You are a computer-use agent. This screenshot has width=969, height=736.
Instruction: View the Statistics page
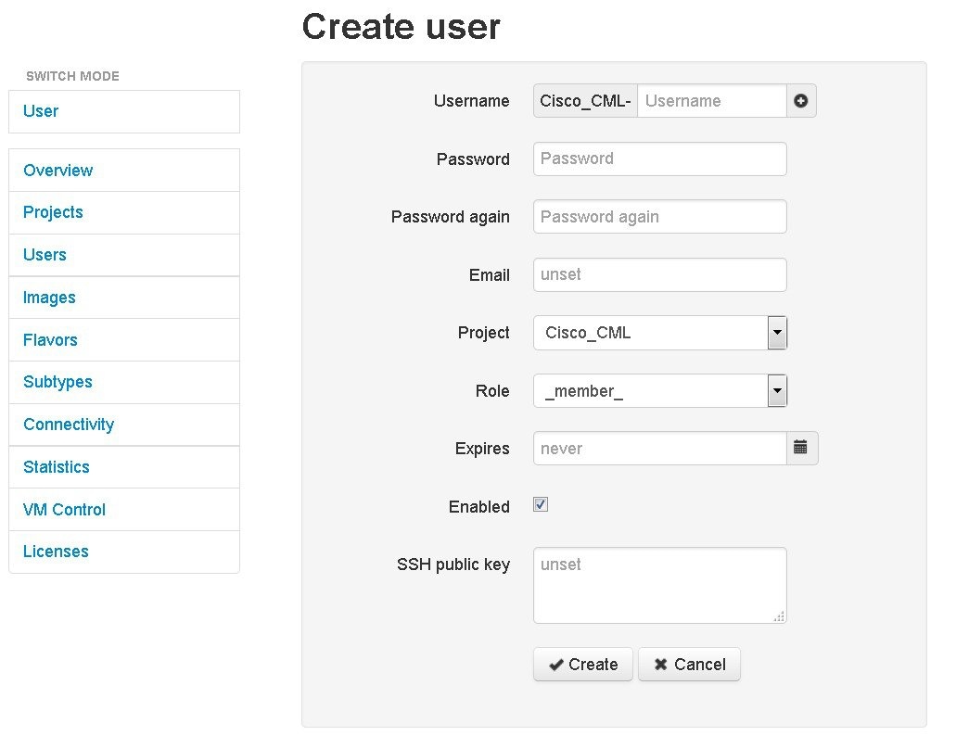(x=57, y=467)
